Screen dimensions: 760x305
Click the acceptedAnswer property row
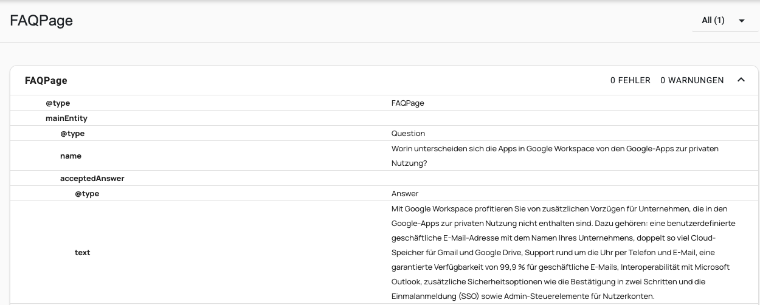coord(384,178)
